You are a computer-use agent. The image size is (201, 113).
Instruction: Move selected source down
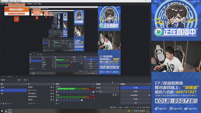pos(39,103)
